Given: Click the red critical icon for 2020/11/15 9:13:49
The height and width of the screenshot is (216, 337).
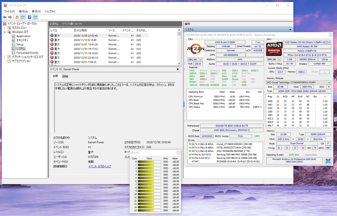Looking at the screenshot, I should point(52,40).
